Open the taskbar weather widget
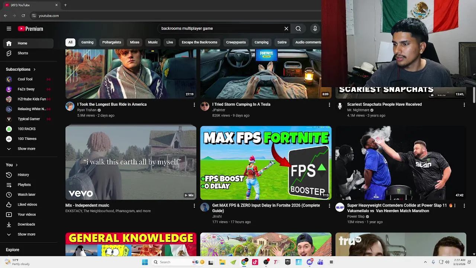The height and width of the screenshot is (268, 476). (x=17, y=262)
